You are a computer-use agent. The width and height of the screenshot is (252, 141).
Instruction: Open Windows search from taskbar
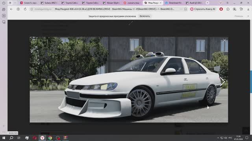click(x=11, y=138)
